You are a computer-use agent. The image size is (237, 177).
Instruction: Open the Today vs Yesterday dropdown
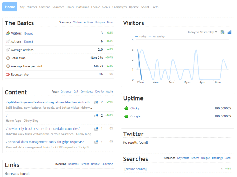coord(202,32)
